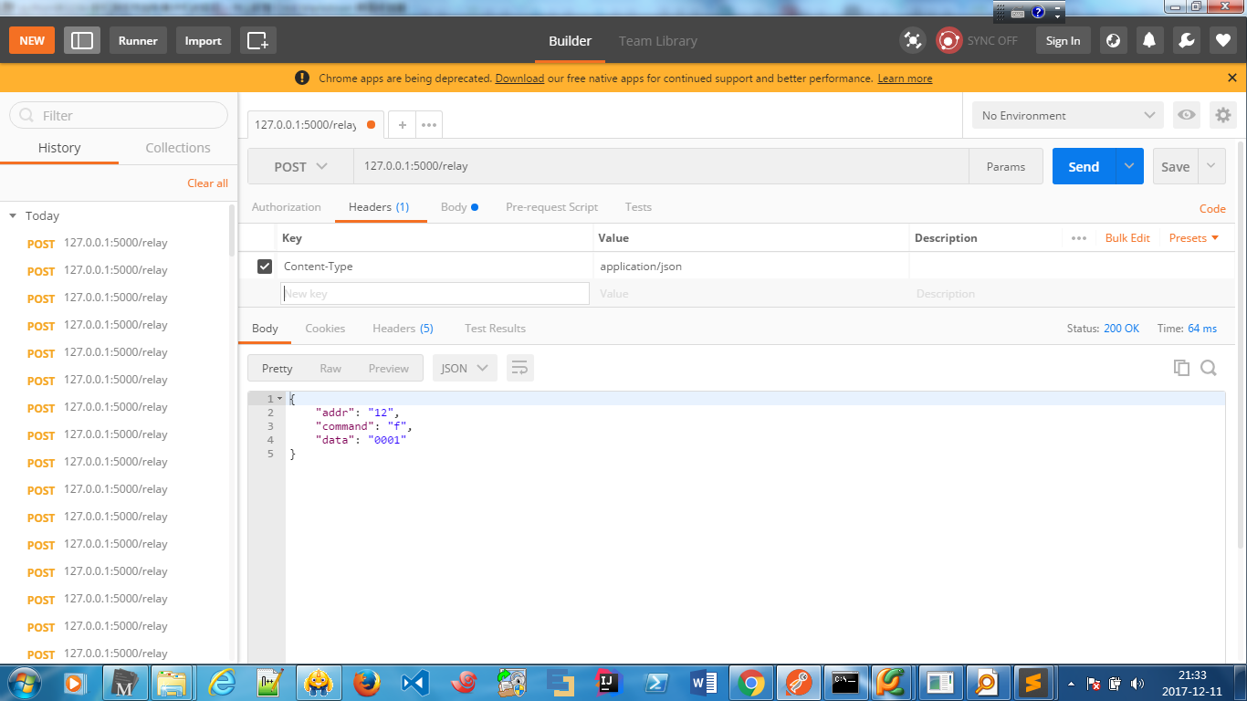Open the response Headers (5) tab

coord(403,329)
